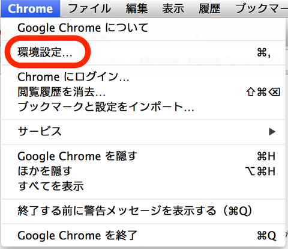Open the ブックマーク menu

260,8
